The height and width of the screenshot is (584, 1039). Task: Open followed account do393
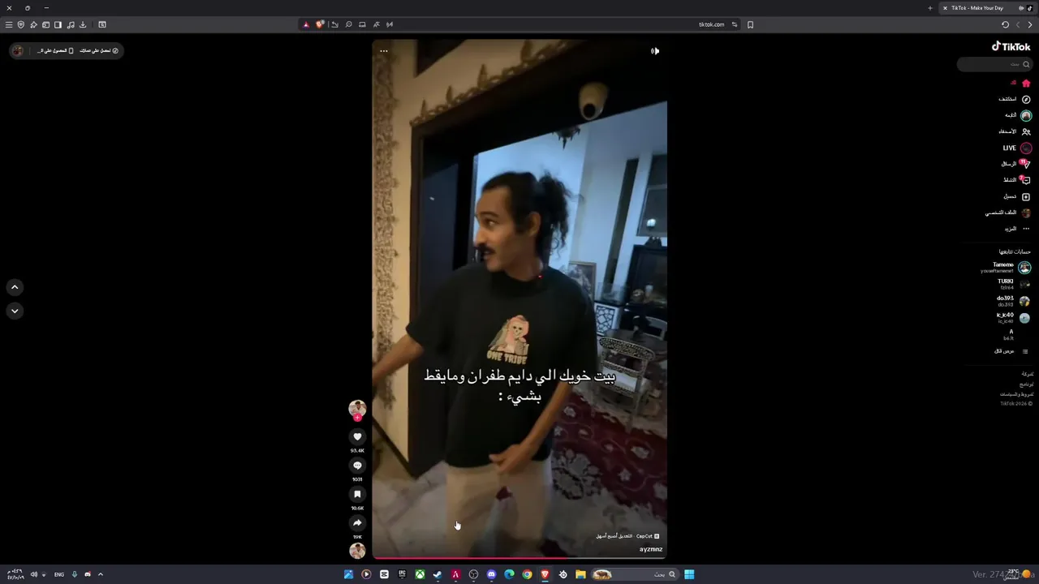point(1013,301)
